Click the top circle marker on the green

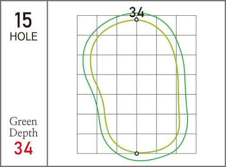(x=137, y=20)
